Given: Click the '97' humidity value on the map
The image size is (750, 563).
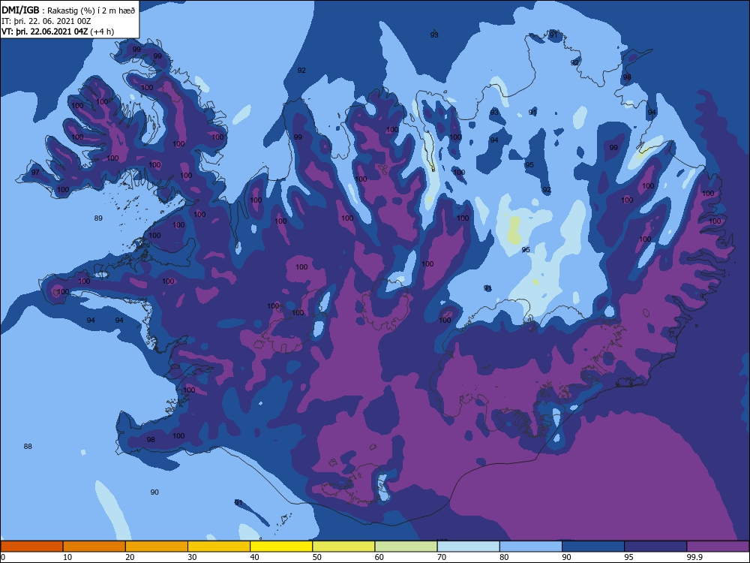Looking at the screenshot, I should (35, 173).
